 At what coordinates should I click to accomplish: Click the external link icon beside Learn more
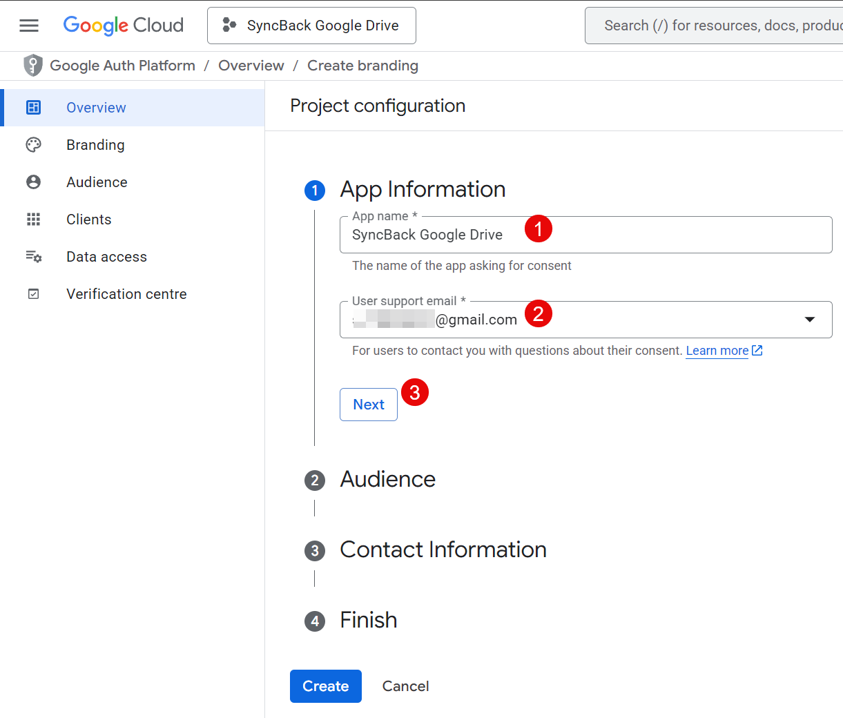757,351
